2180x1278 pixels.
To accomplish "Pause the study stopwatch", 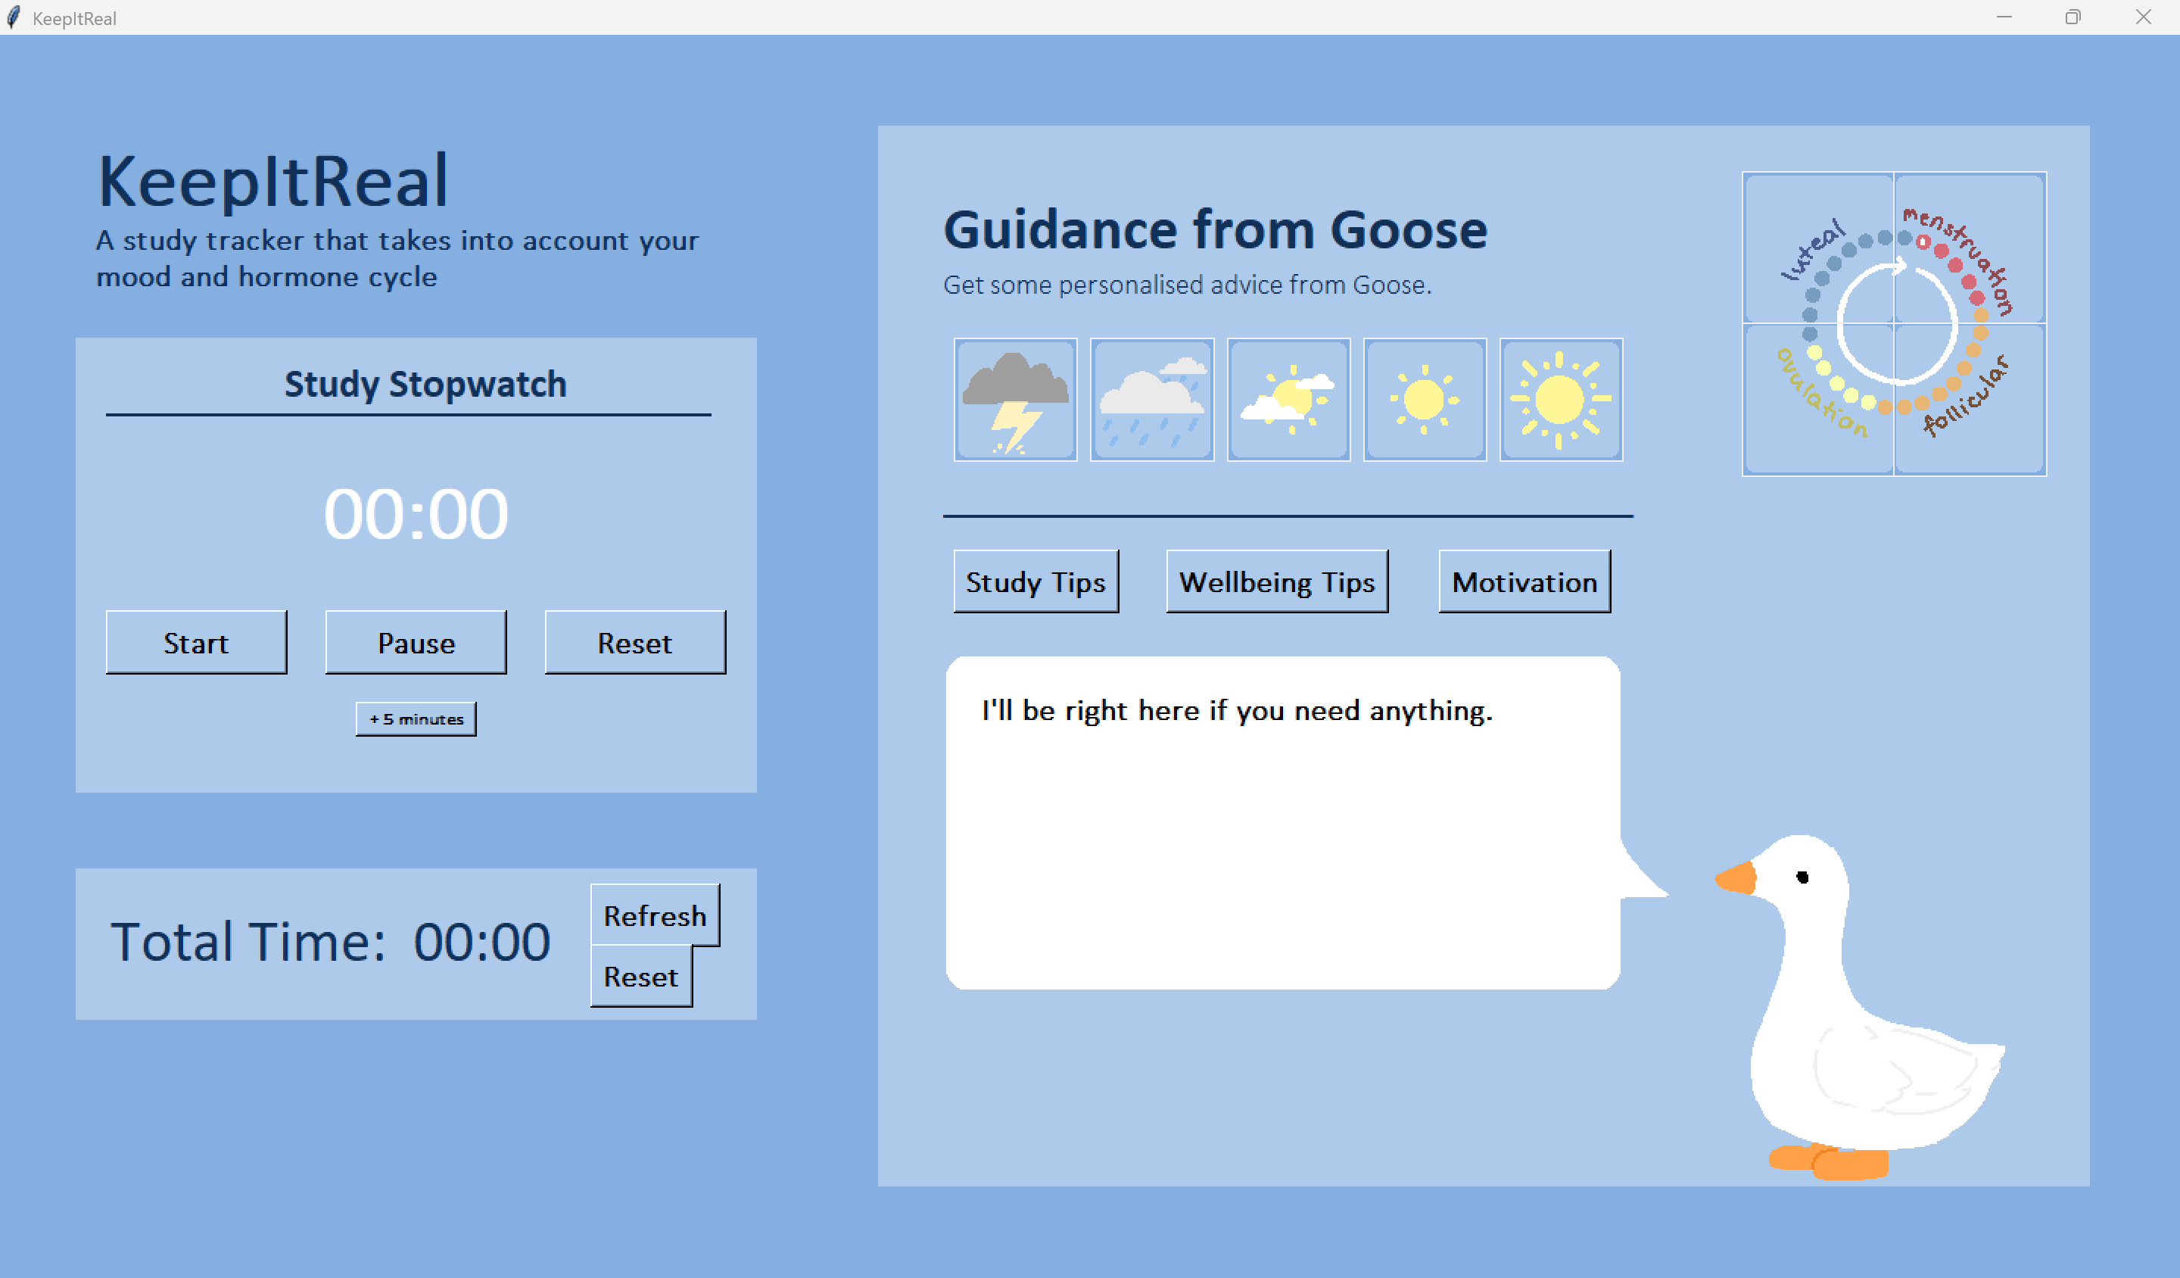I will click(416, 642).
